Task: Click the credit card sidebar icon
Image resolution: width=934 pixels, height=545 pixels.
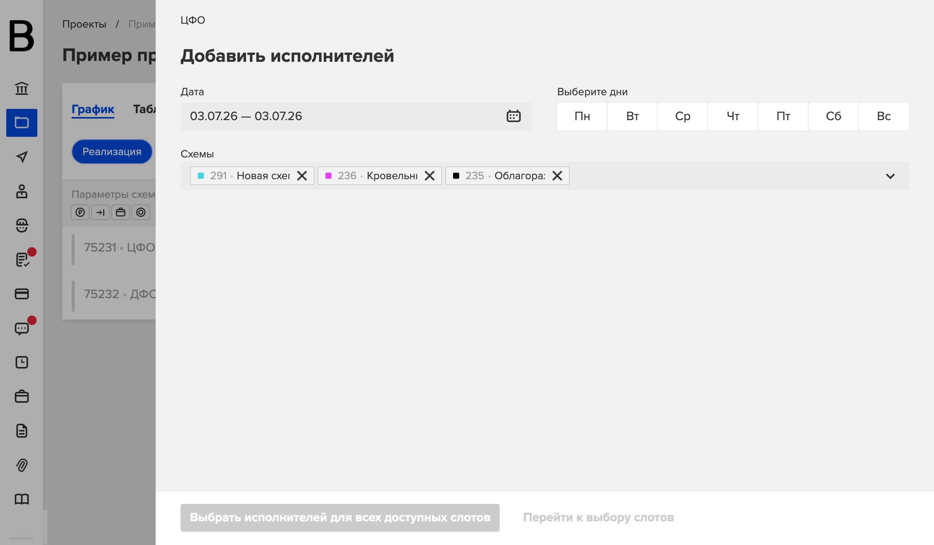Action: (22, 294)
